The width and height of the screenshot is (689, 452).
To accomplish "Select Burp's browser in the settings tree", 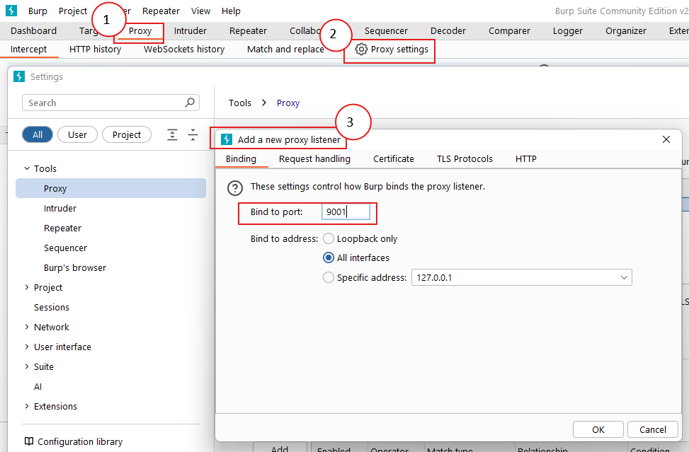I will click(x=74, y=267).
